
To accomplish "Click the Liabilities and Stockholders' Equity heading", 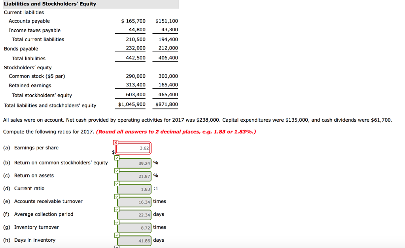I will (50, 4).
